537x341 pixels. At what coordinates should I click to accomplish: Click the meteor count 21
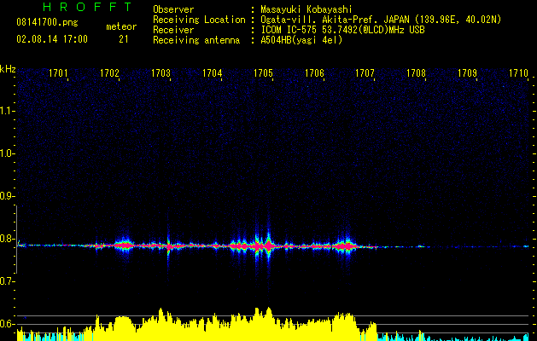click(123, 39)
